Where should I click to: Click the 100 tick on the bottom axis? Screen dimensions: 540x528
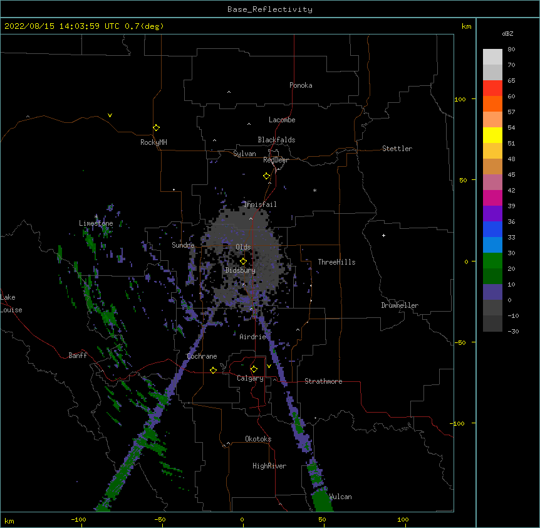tap(403, 519)
